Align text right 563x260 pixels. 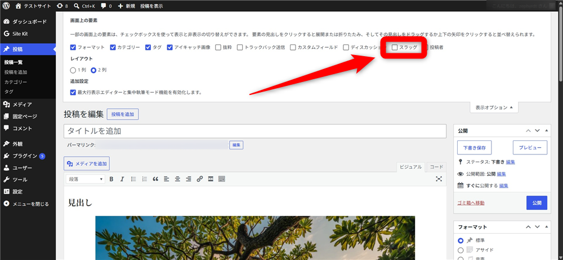[189, 179]
